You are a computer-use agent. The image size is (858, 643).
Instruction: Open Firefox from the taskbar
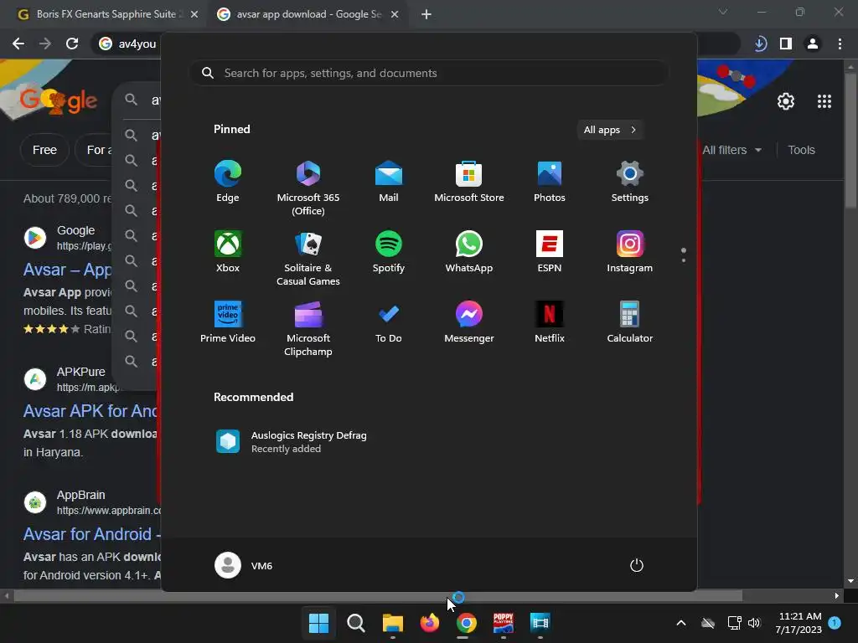tap(430, 623)
